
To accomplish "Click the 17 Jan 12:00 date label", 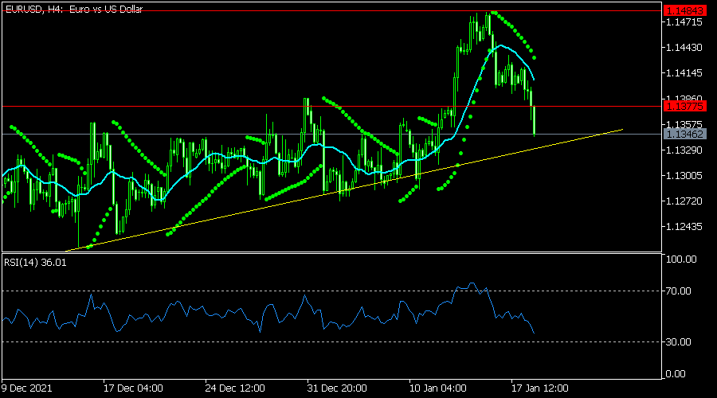I will pyautogui.click(x=539, y=388).
